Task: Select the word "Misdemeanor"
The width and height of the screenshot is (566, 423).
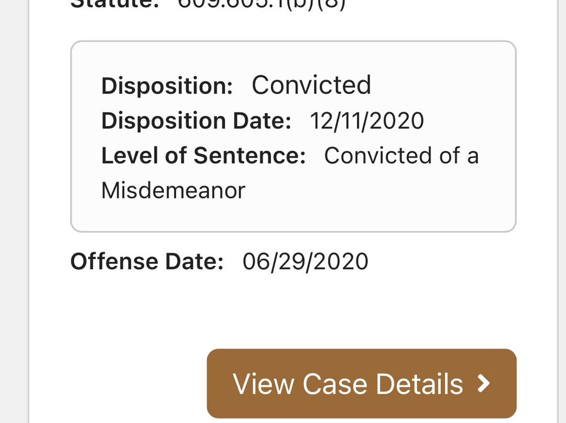Action: click(x=173, y=191)
